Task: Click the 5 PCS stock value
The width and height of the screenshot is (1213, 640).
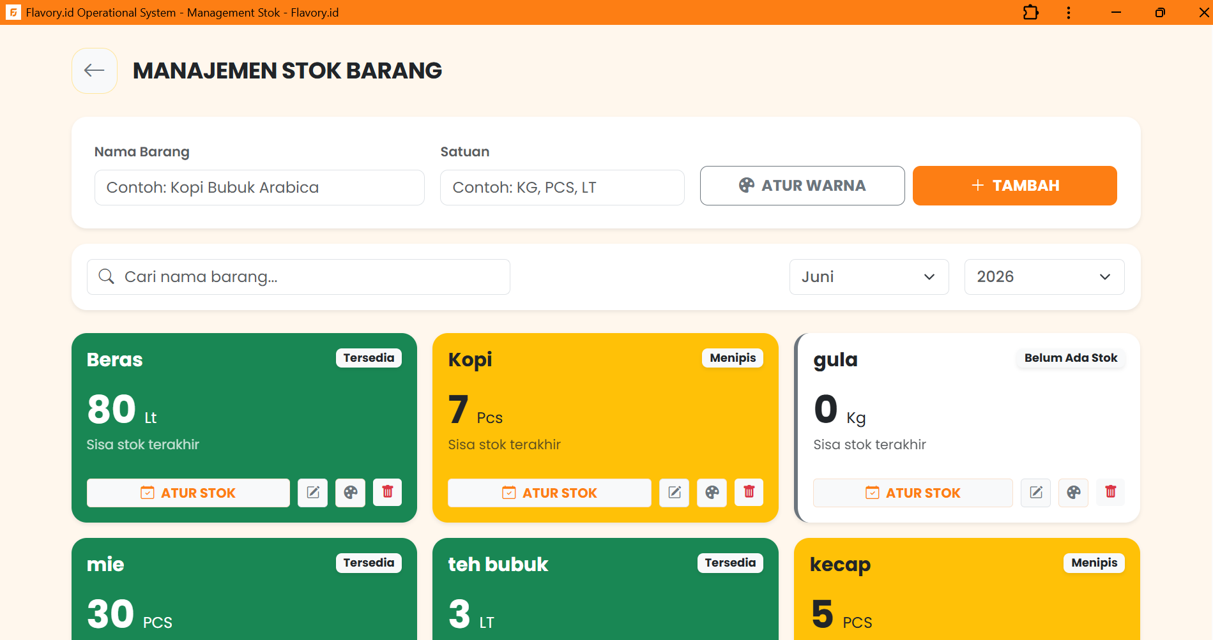Action: tap(841, 614)
